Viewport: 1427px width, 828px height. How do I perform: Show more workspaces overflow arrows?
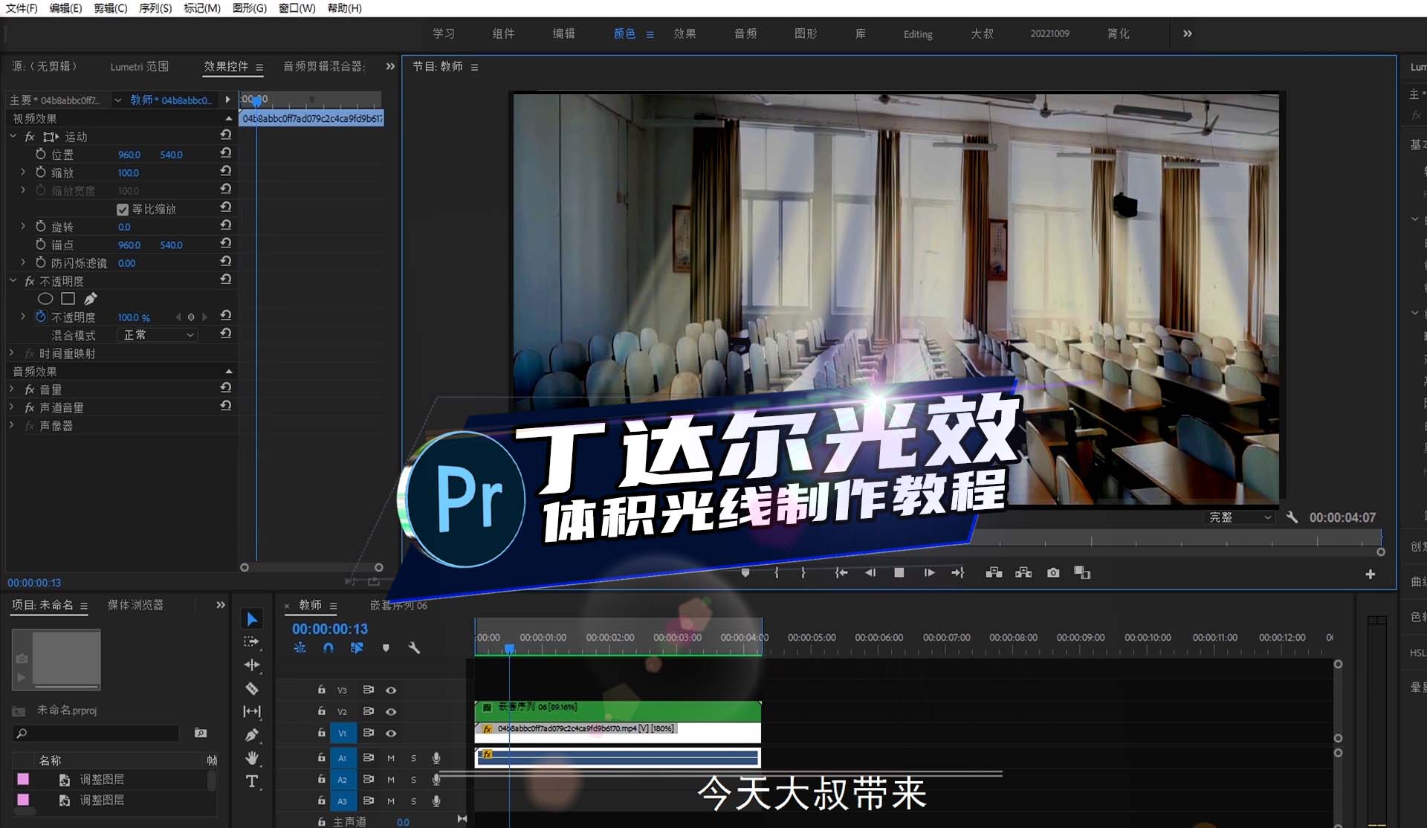(x=1188, y=33)
